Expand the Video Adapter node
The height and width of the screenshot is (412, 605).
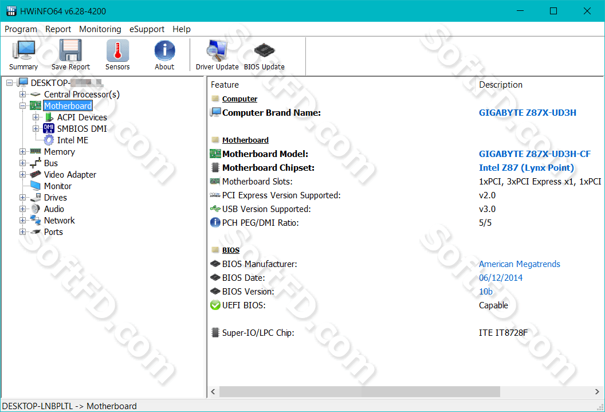point(22,174)
